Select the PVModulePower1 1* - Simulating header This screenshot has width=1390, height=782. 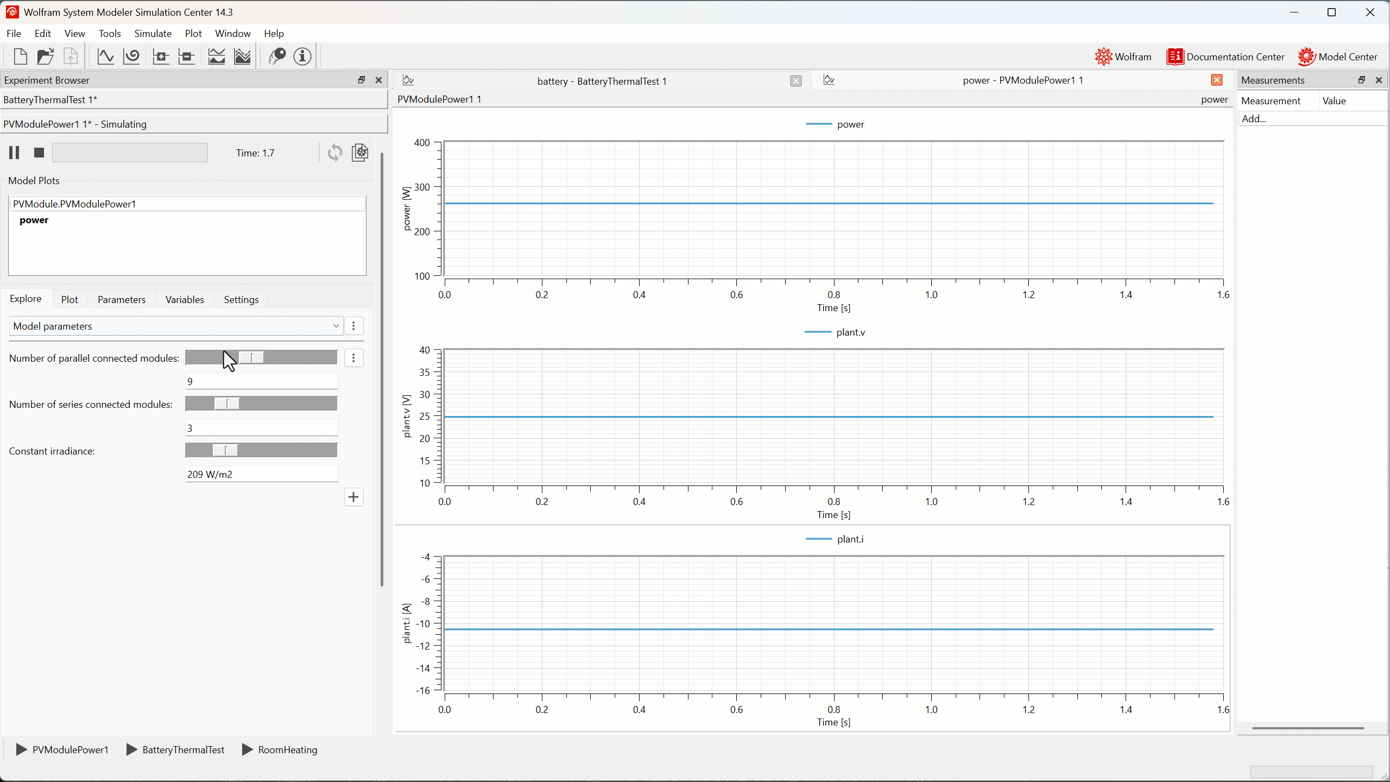pyautogui.click(x=194, y=124)
